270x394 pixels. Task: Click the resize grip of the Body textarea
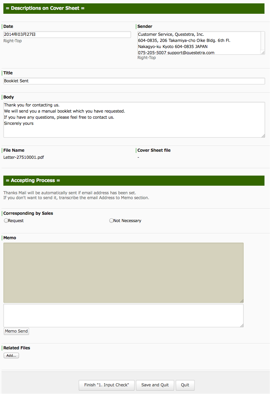coord(263,136)
